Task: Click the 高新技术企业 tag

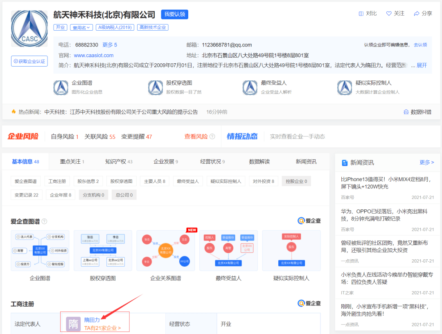Action: point(153,27)
